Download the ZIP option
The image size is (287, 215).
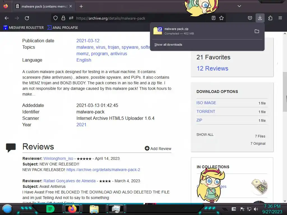pos(199,120)
